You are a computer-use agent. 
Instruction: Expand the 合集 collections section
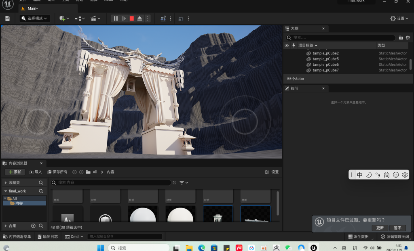pyautogui.click(x=6, y=226)
